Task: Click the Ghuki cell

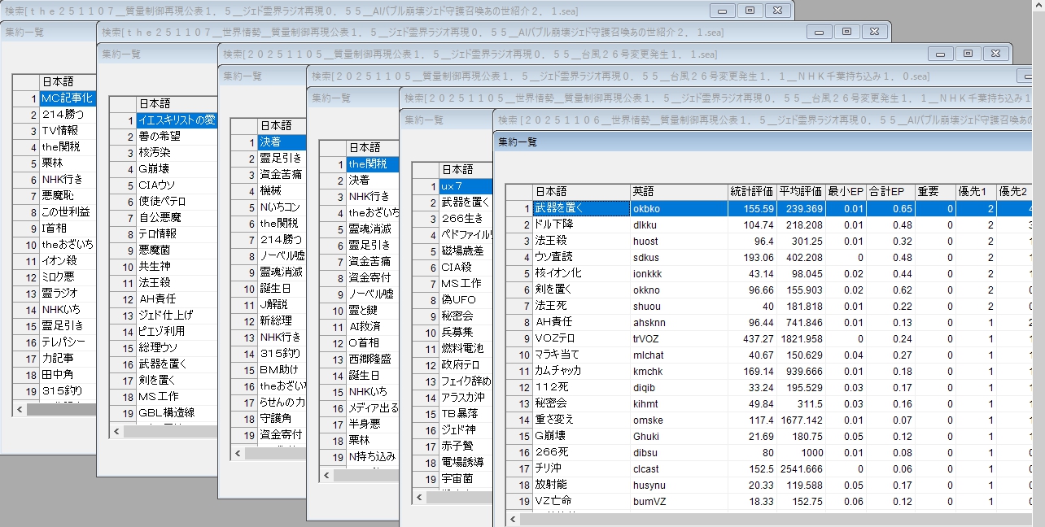Action: pos(678,436)
